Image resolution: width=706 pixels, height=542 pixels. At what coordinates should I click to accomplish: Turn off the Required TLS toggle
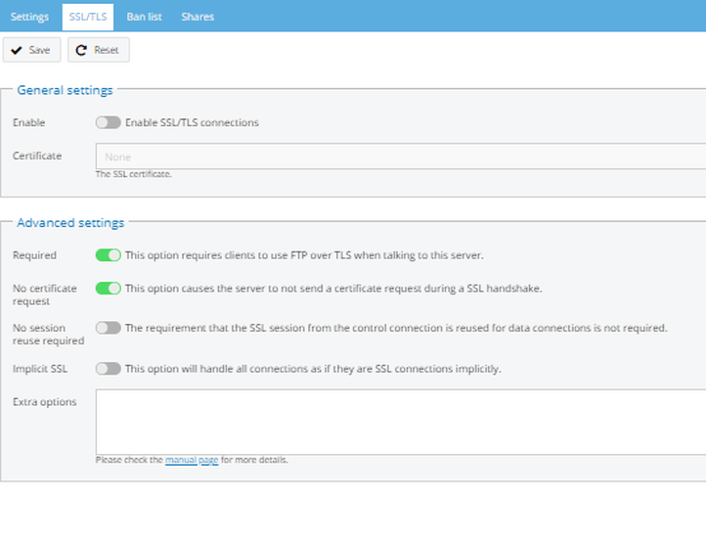click(x=109, y=255)
